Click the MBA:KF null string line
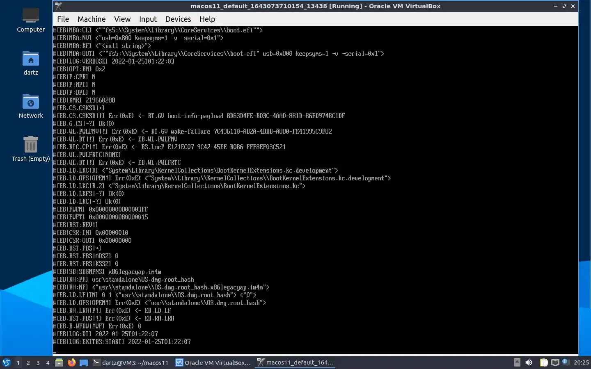This screenshot has height=369, width=591. (102, 46)
